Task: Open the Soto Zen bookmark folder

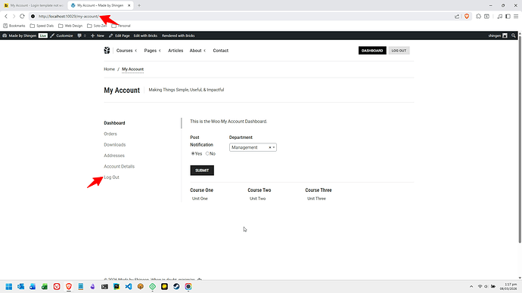Action: (97, 26)
